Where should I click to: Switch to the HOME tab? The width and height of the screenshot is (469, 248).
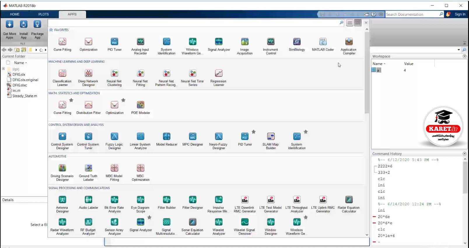click(x=15, y=14)
